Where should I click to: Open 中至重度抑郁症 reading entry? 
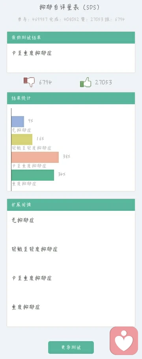tap(32, 278)
